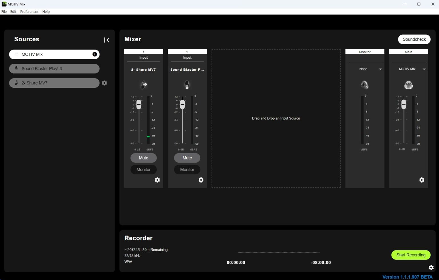Screen dimensions: 439x280
Task: Open the Preferences menu
Action: 29,11
